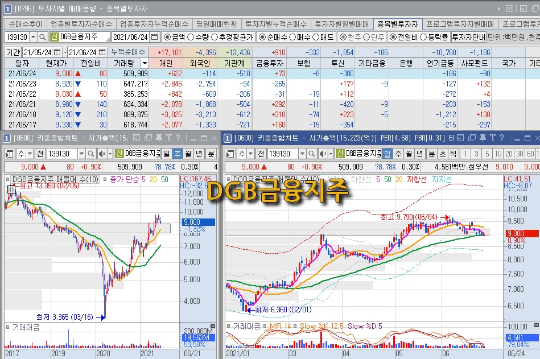
Task: Click stock code field in top window
Action: click(x=17, y=37)
